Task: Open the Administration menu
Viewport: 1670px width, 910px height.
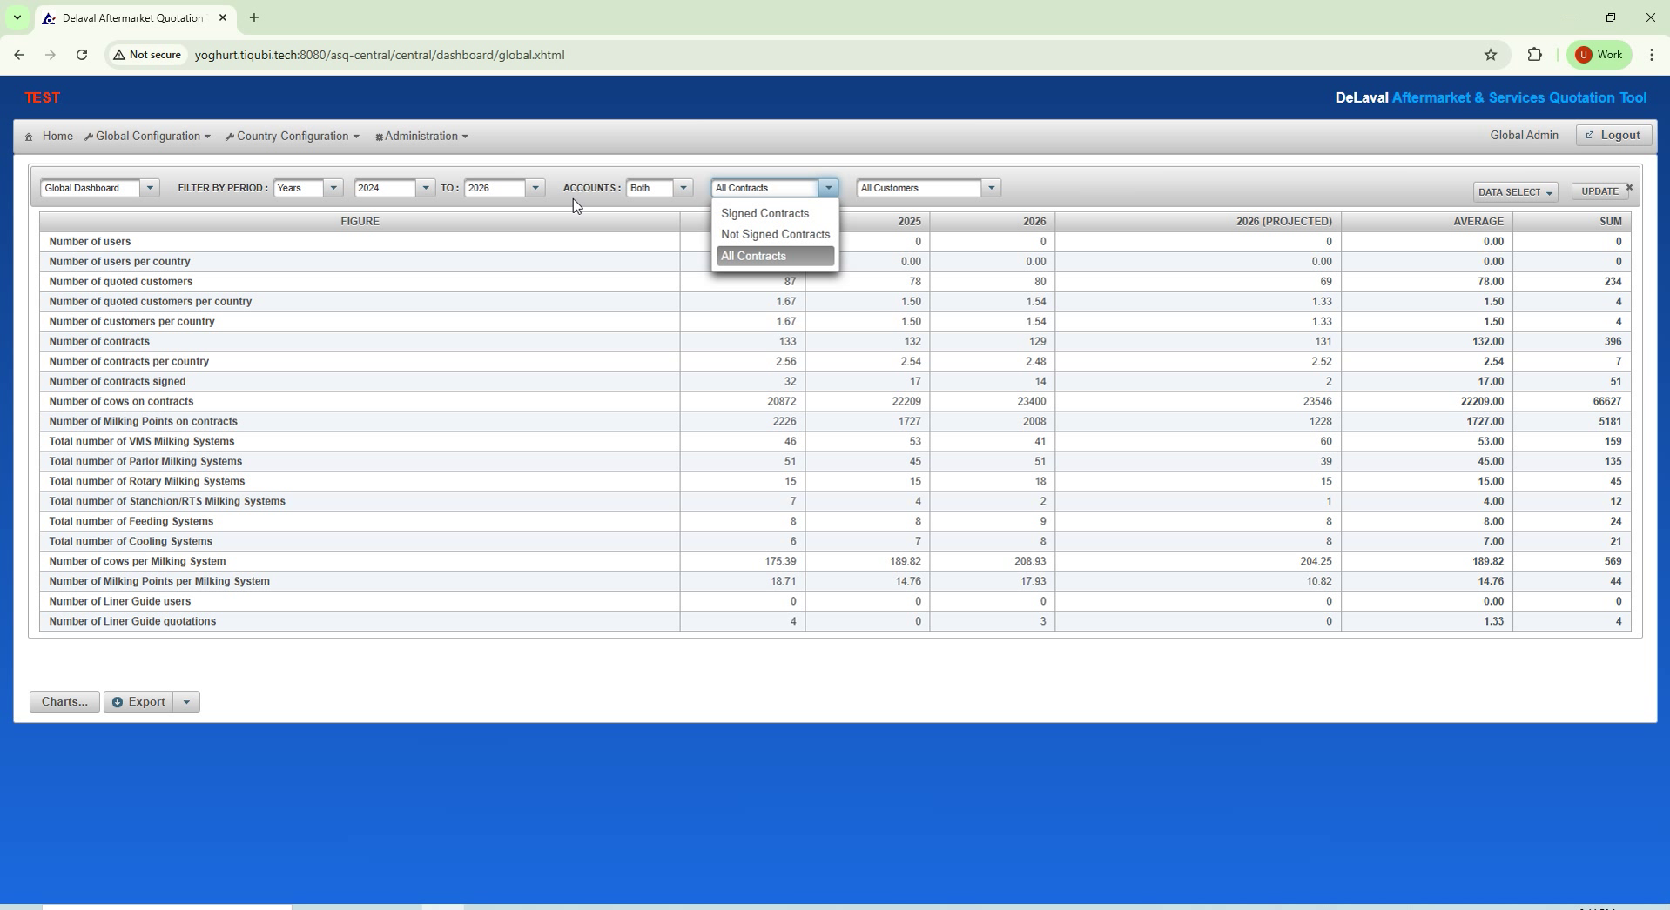Action: (x=421, y=137)
